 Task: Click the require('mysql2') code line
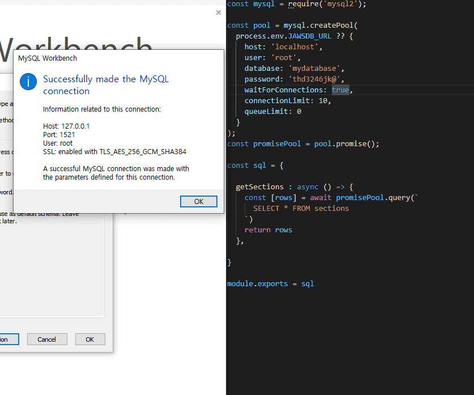pyautogui.click(x=297, y=4)
